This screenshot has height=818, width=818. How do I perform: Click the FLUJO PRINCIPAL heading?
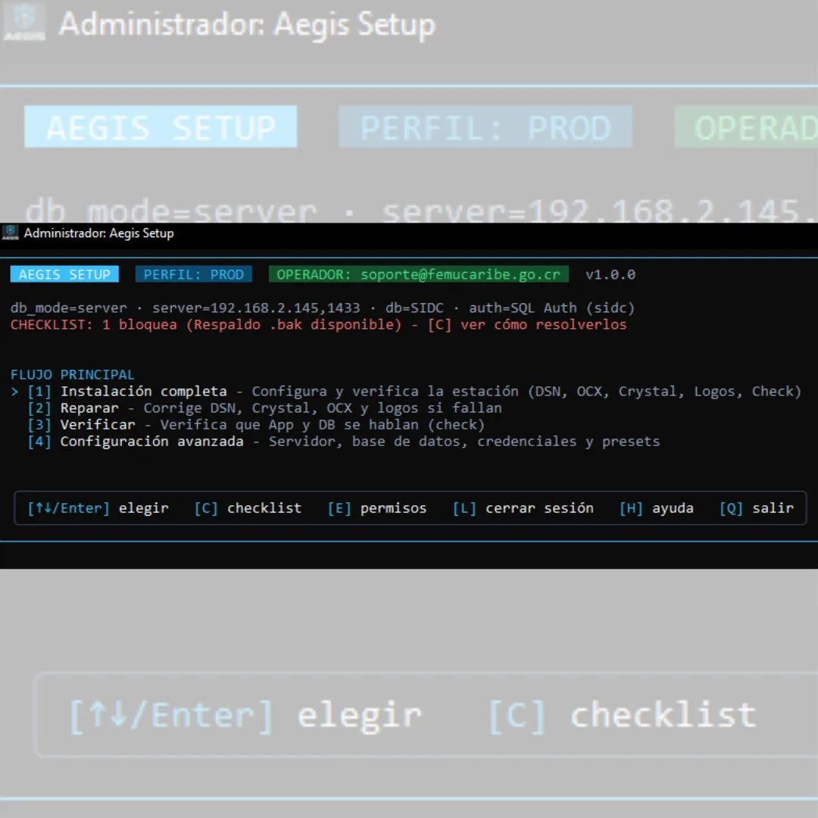pyautogui.click(x=73, y=375)
